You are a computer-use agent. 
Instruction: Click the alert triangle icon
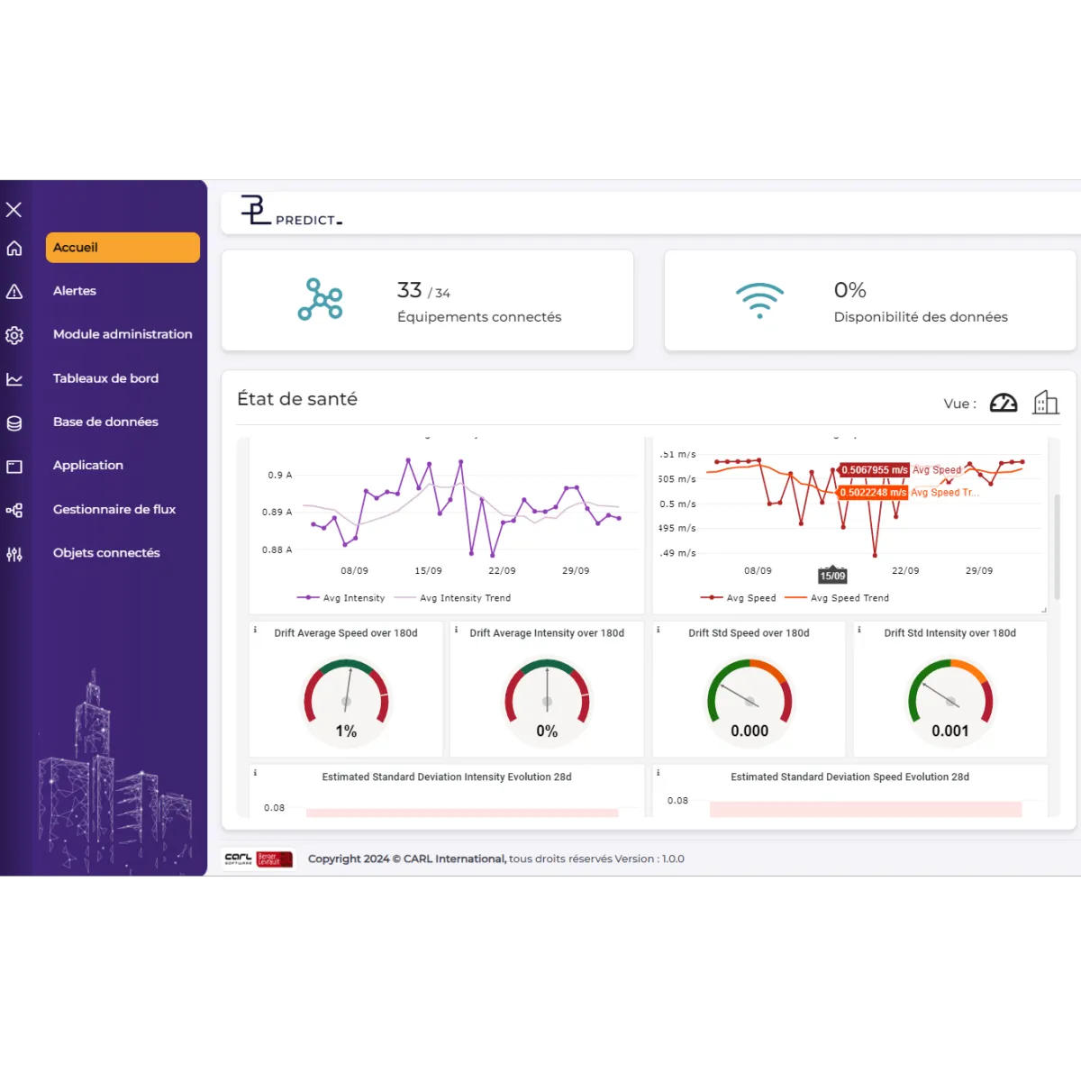14,292
